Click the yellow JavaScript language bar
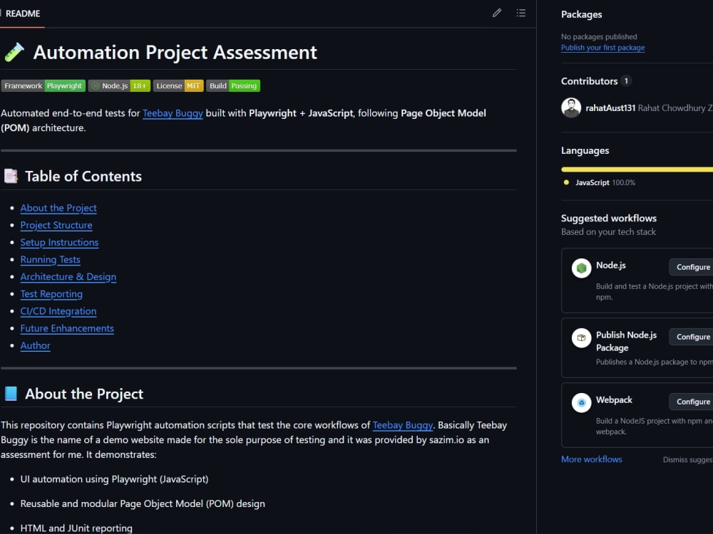713x534 pixels. tap(637, 169)
